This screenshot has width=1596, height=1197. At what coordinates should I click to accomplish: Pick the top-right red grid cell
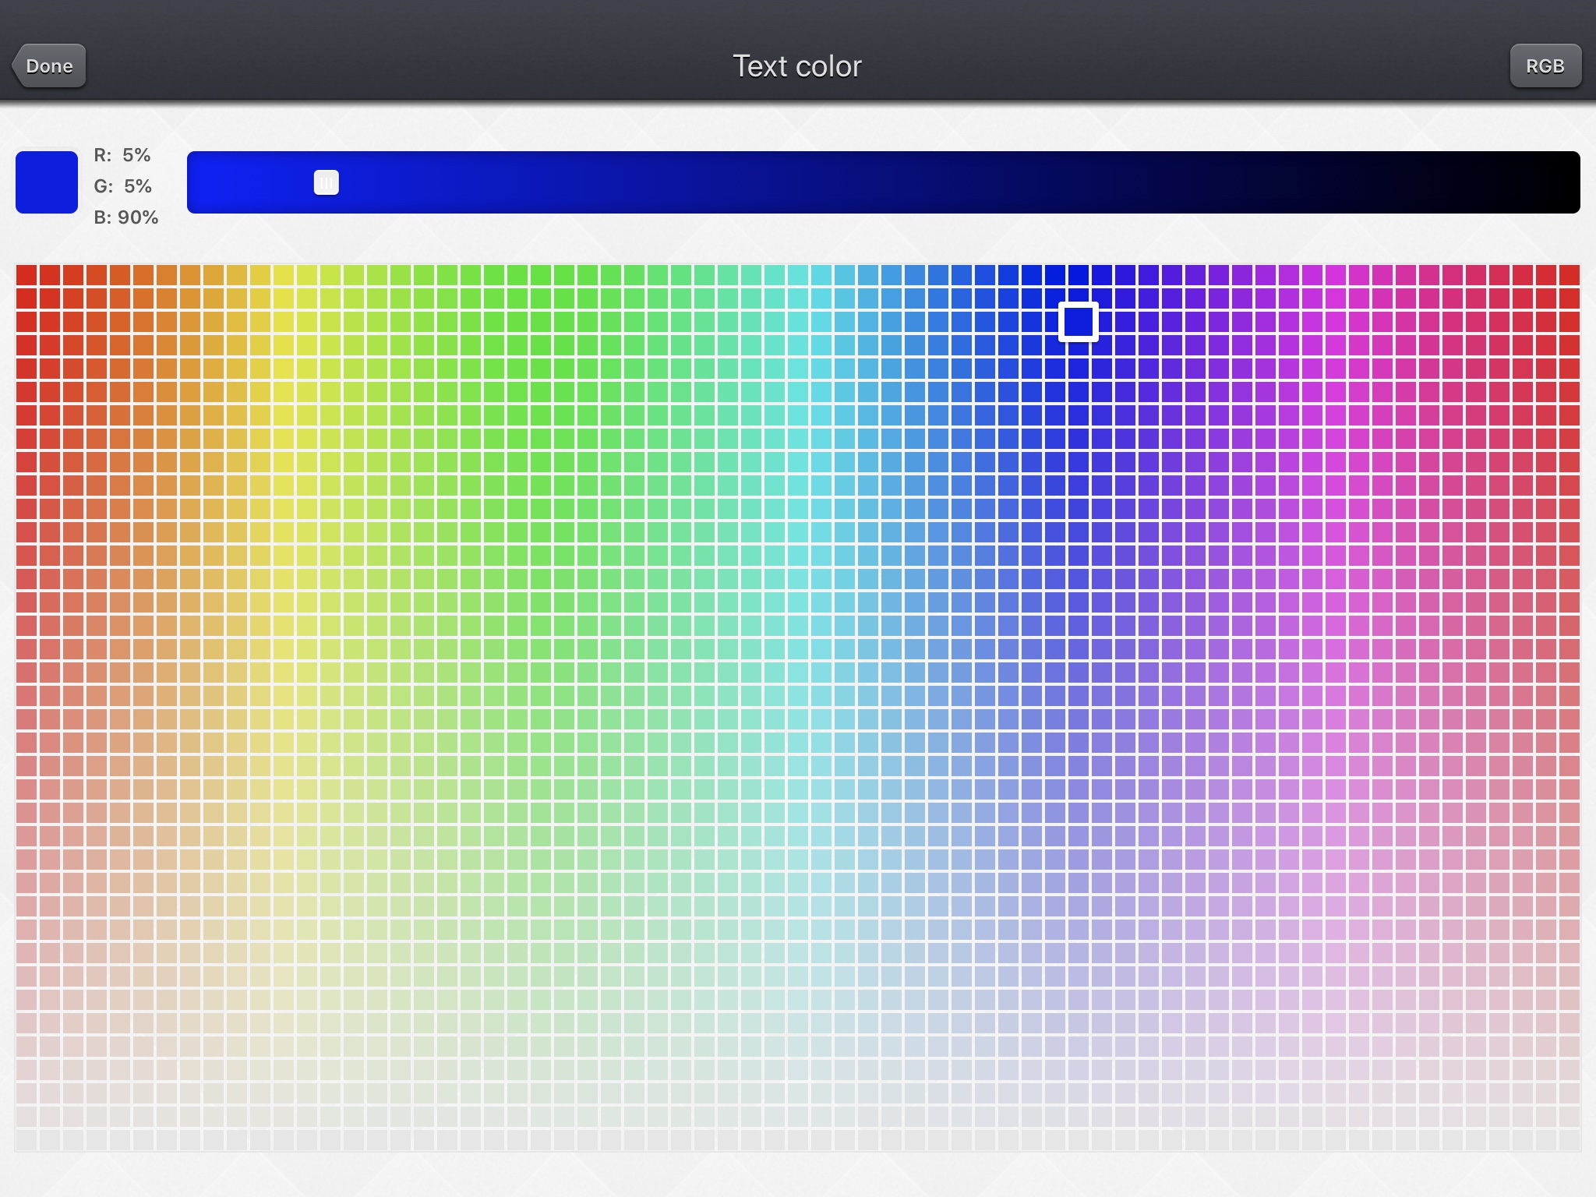tap(1569, 275)
